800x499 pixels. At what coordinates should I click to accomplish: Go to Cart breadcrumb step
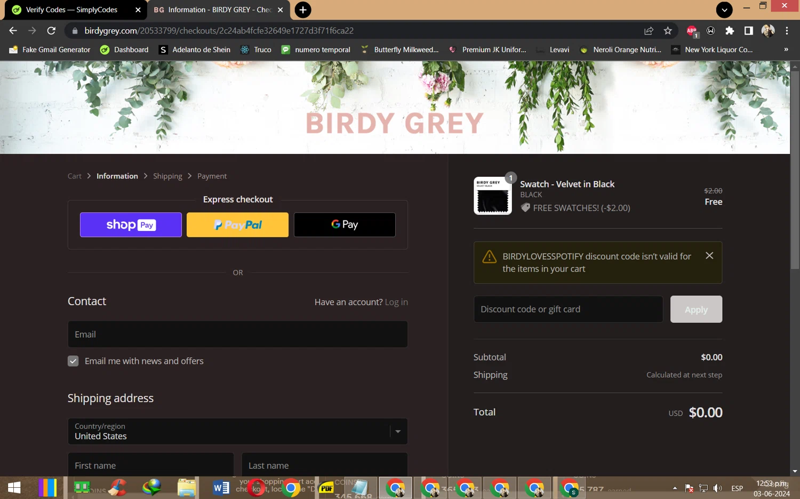tap(75, 176)
